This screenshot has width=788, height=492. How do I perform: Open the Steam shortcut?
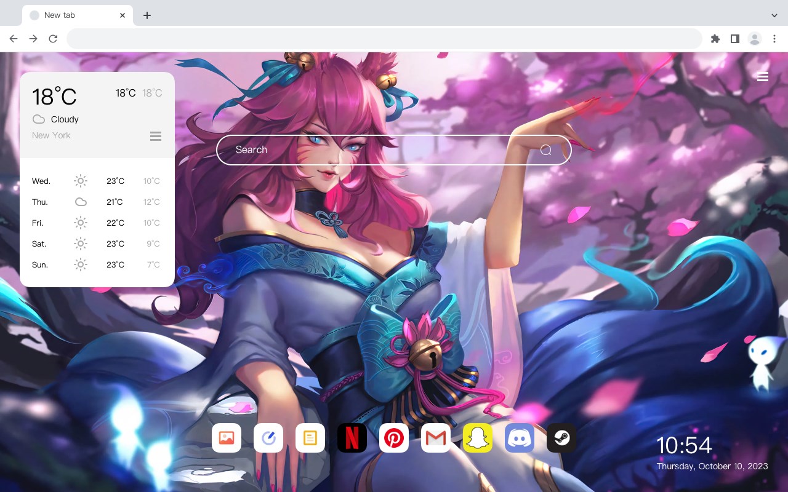[x=561, y=438]
